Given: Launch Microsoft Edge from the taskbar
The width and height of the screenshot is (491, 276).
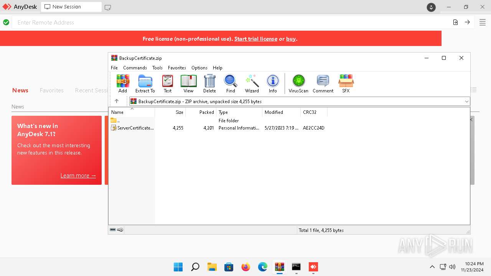Looking at the screenshot, I should (x=263, y=267).
